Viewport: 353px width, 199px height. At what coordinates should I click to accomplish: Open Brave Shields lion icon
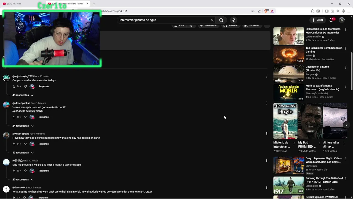[x=266, y=11]
